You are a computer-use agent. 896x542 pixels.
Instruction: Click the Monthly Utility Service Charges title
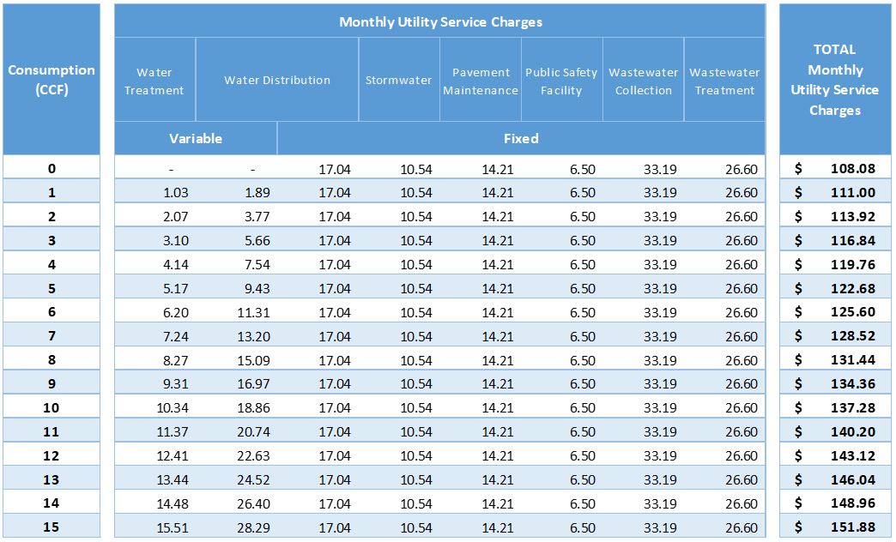click(439, 21)
